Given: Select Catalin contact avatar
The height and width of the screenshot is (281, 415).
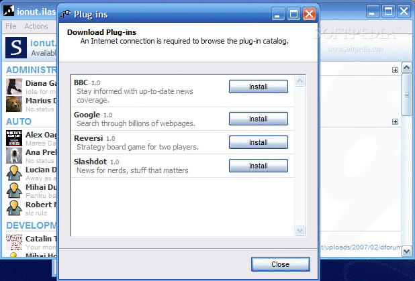Looking at the screenshot, I should pos(14,242).
